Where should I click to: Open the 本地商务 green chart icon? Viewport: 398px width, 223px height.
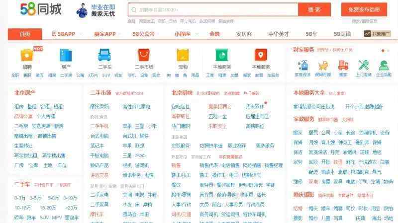coord(221,55)
